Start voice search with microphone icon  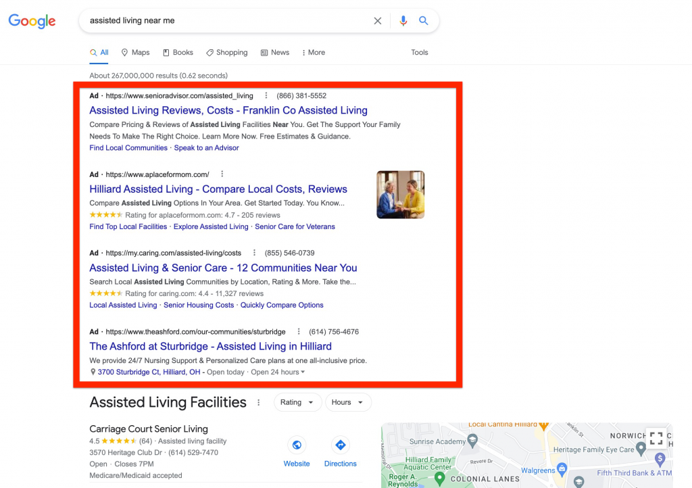point(403,21)
